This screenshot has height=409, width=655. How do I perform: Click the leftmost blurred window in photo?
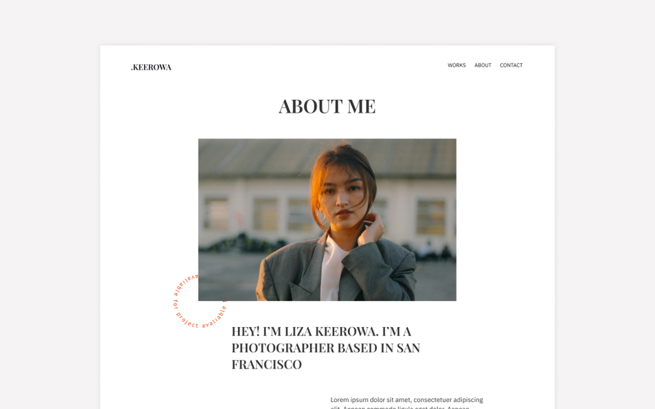(216, 213)
